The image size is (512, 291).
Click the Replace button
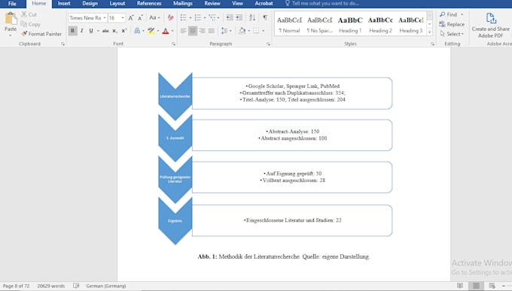[x=452, y=24]
